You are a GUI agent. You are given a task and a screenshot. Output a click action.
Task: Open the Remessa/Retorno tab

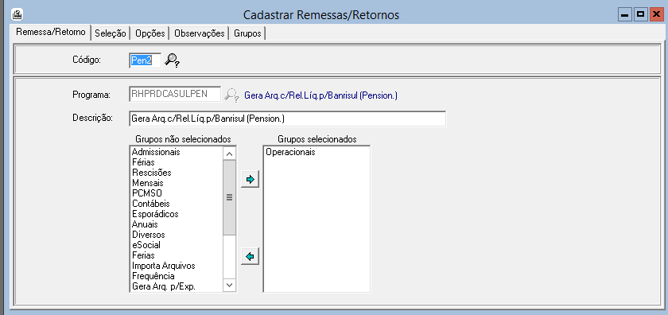point(51,32)
